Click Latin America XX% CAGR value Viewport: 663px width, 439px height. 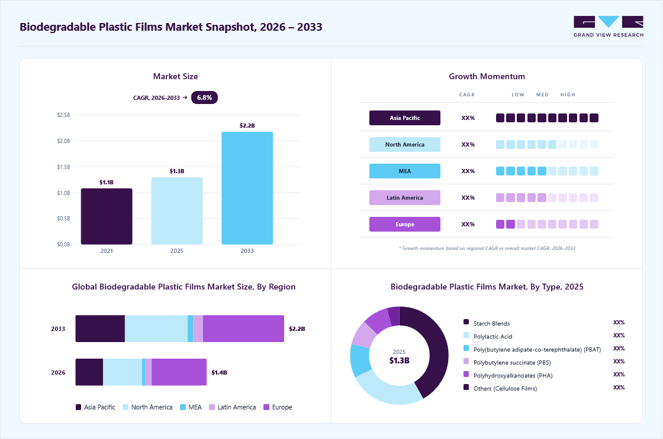468,197
